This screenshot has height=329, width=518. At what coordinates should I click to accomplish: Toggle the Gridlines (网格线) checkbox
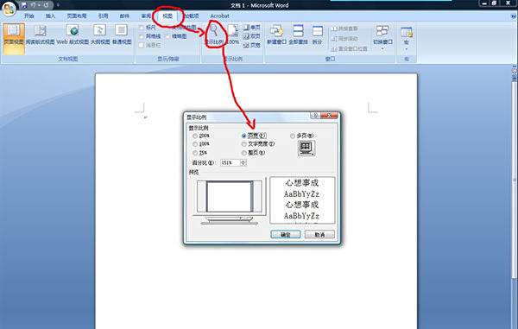click(x=142, y=36)
